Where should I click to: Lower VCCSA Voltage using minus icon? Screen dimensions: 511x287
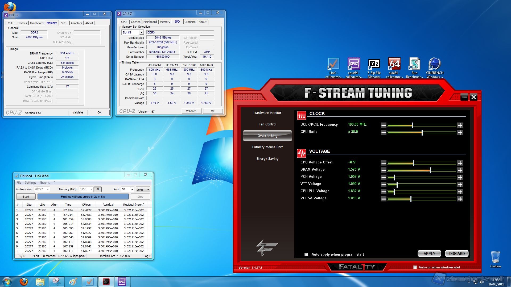(383, 199)
